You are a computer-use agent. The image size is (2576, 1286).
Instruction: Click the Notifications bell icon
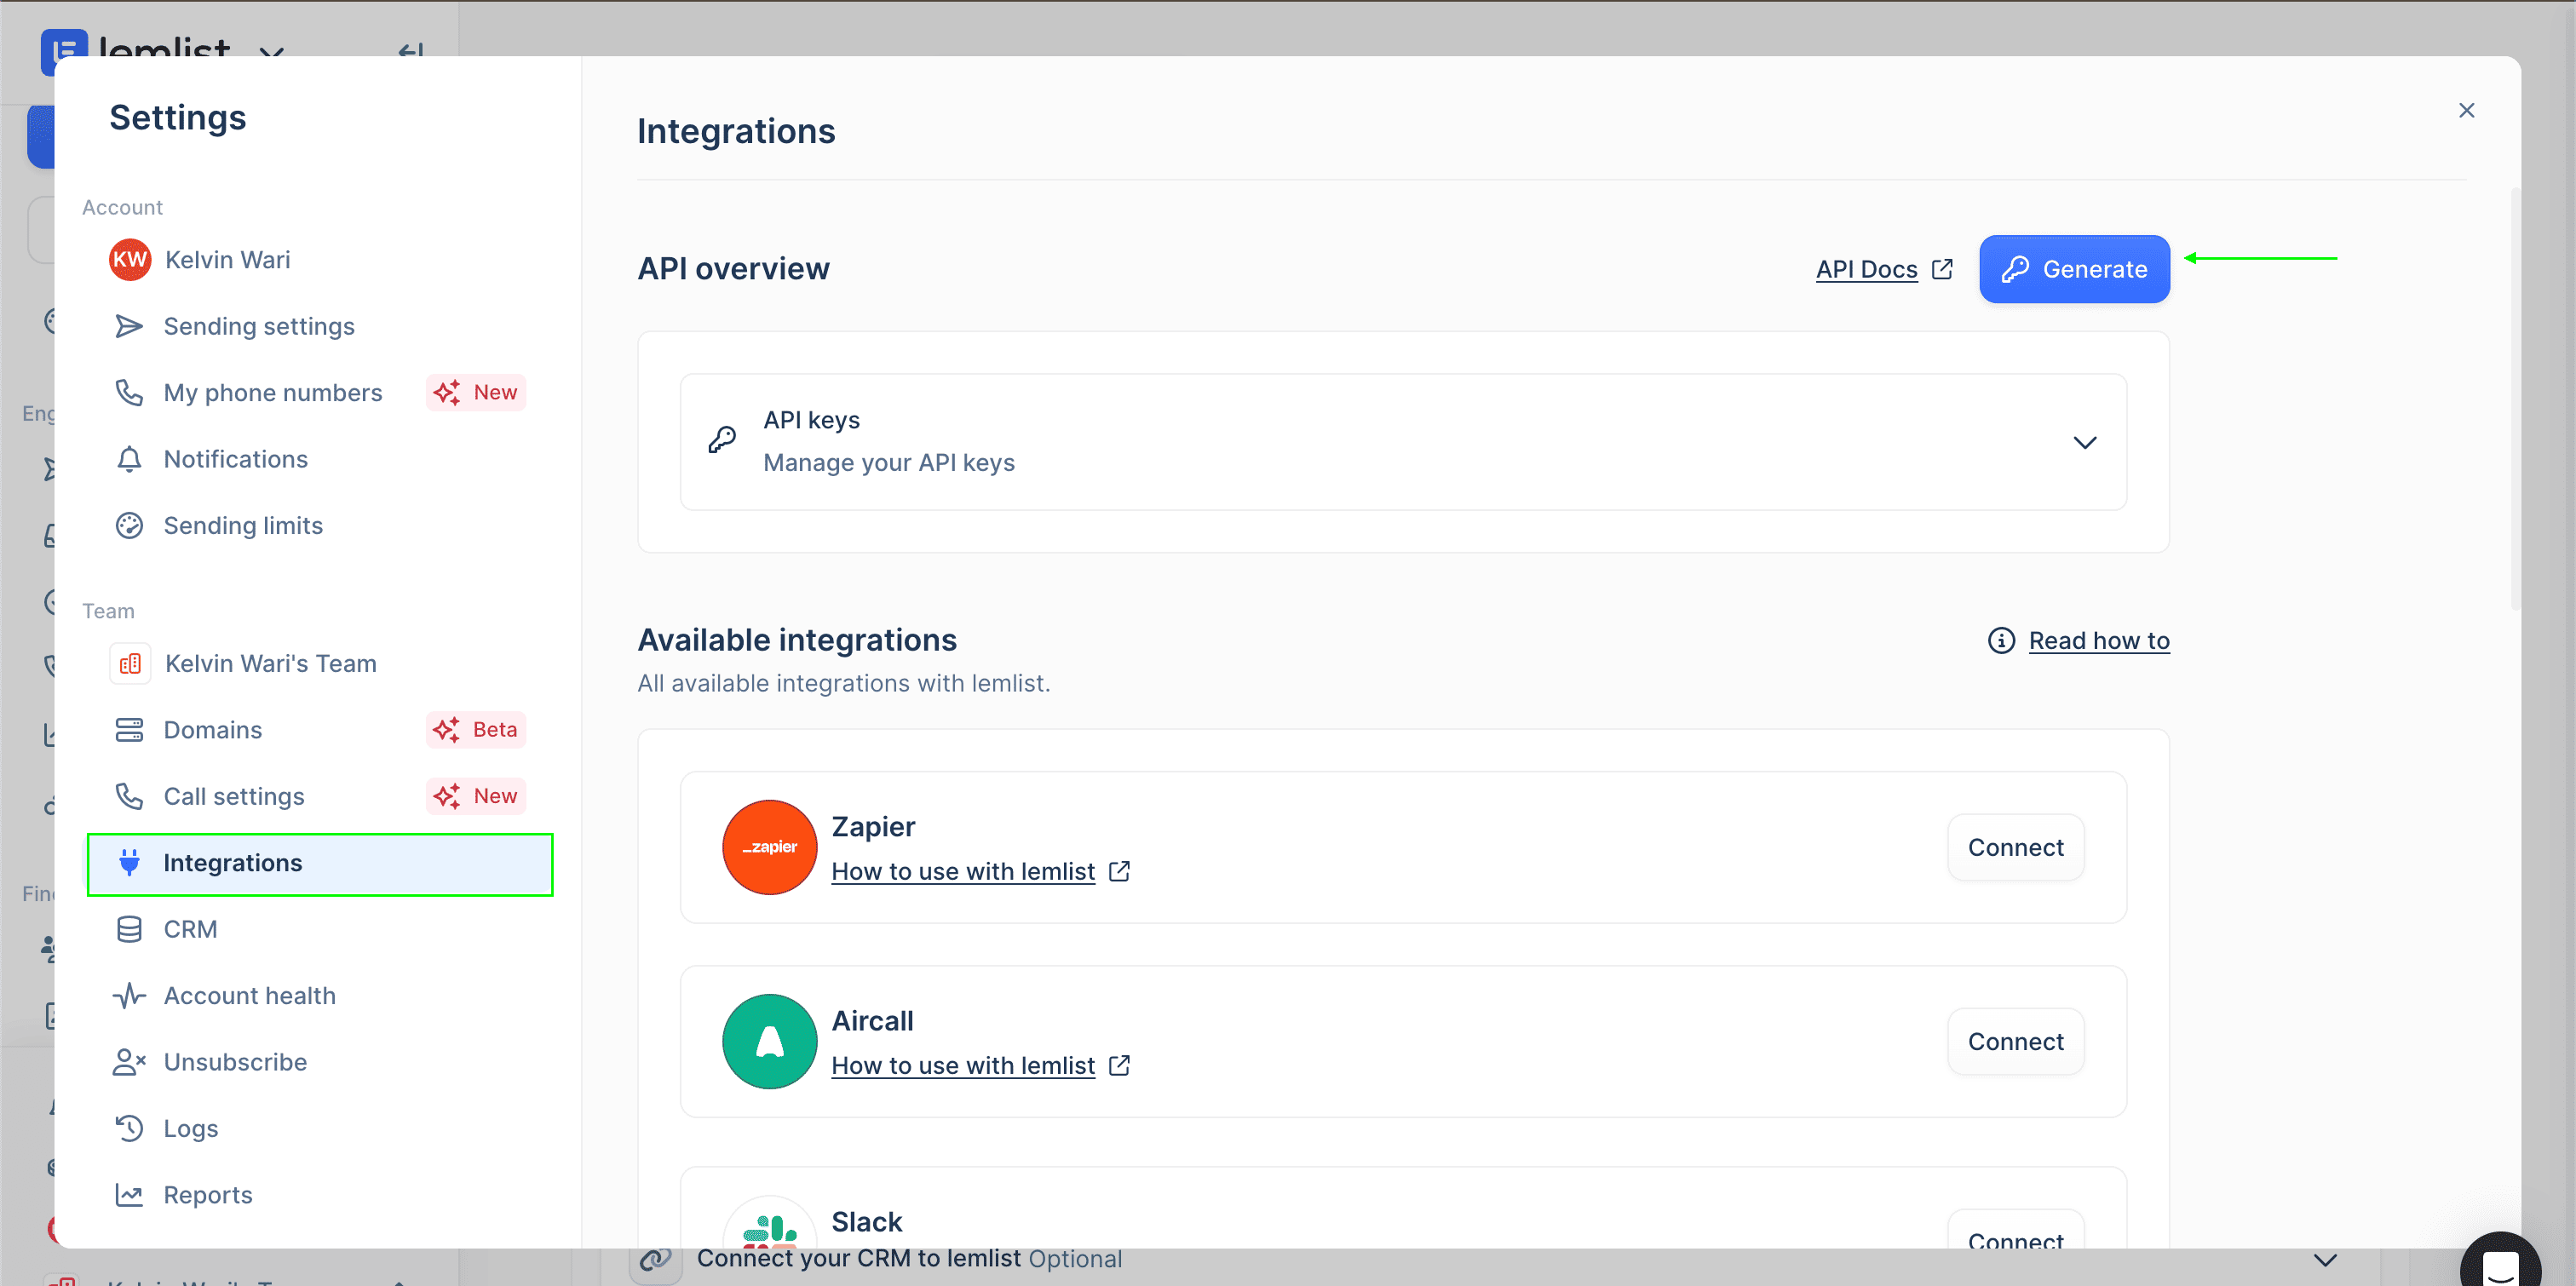129,459
